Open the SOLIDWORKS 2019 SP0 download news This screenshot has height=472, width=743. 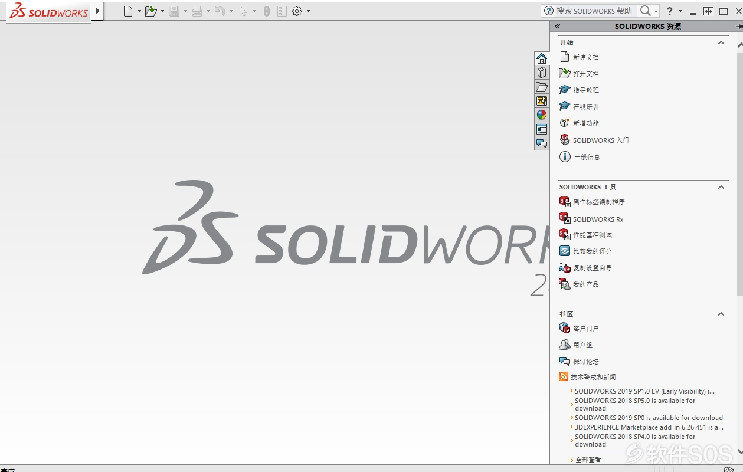(649, 418)
